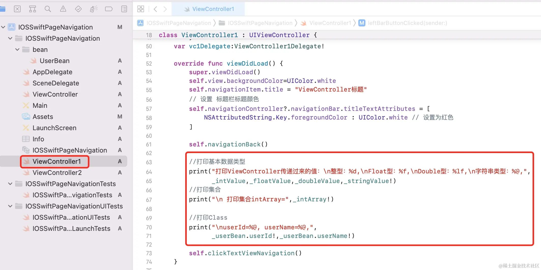Open the Project navigator folder icon
This screenshot has height=270, width=541.
click(3, 9)
